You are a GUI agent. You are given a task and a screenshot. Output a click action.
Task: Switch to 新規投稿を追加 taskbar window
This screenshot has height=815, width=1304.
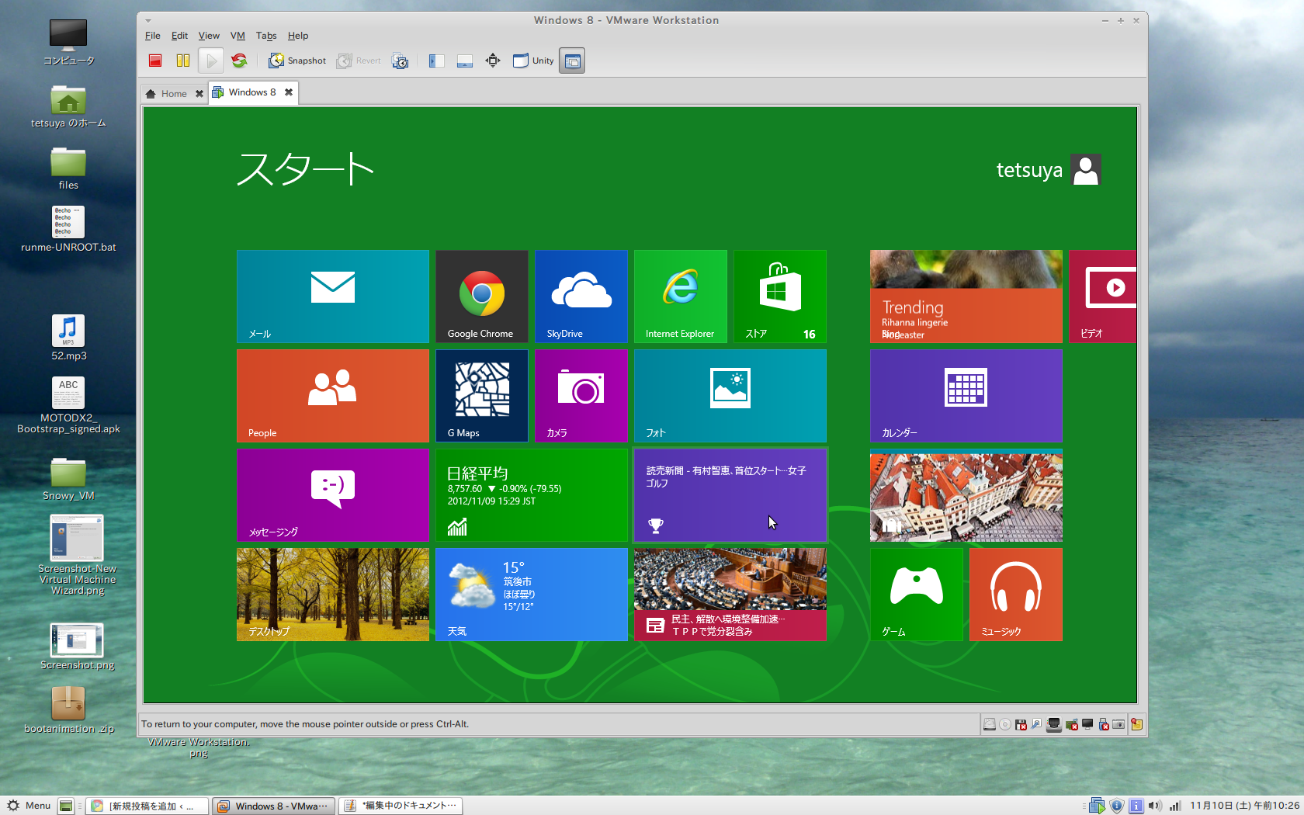coord(147,806)
